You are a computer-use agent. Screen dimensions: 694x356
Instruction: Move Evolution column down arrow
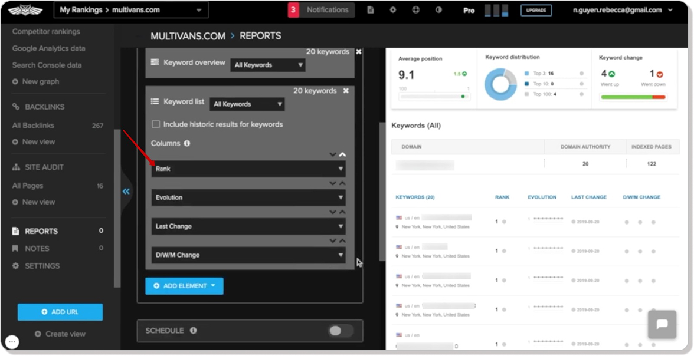[333, 183]
